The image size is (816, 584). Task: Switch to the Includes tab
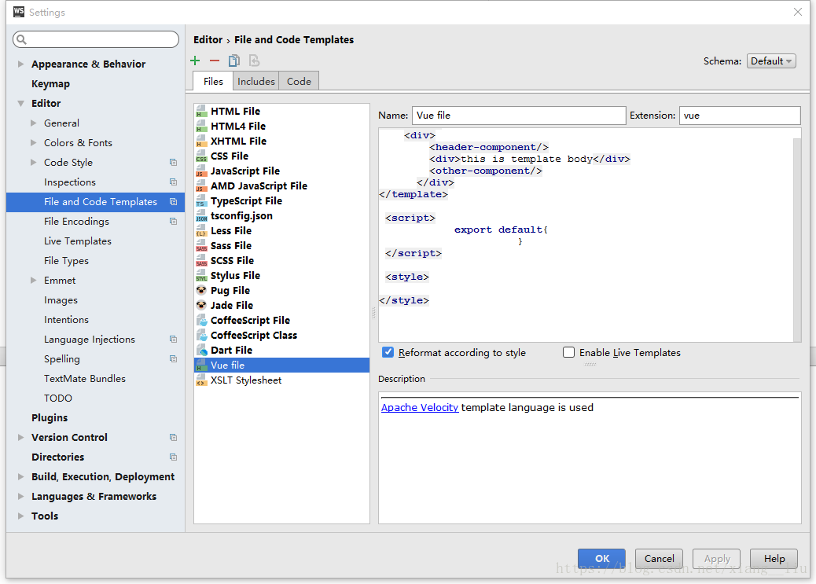pos(256,81)
